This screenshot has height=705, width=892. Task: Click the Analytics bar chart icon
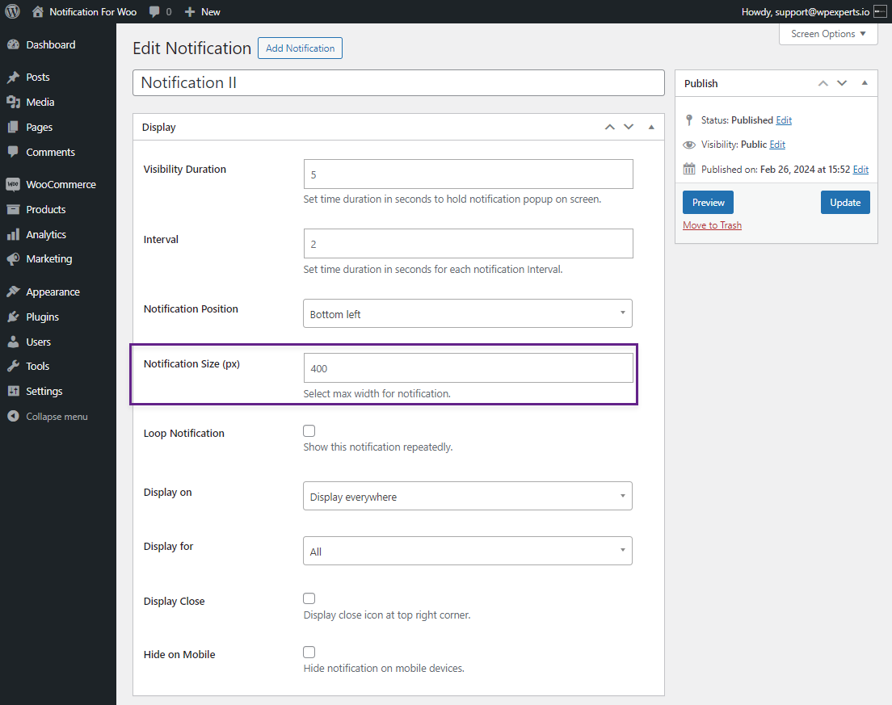13,234
